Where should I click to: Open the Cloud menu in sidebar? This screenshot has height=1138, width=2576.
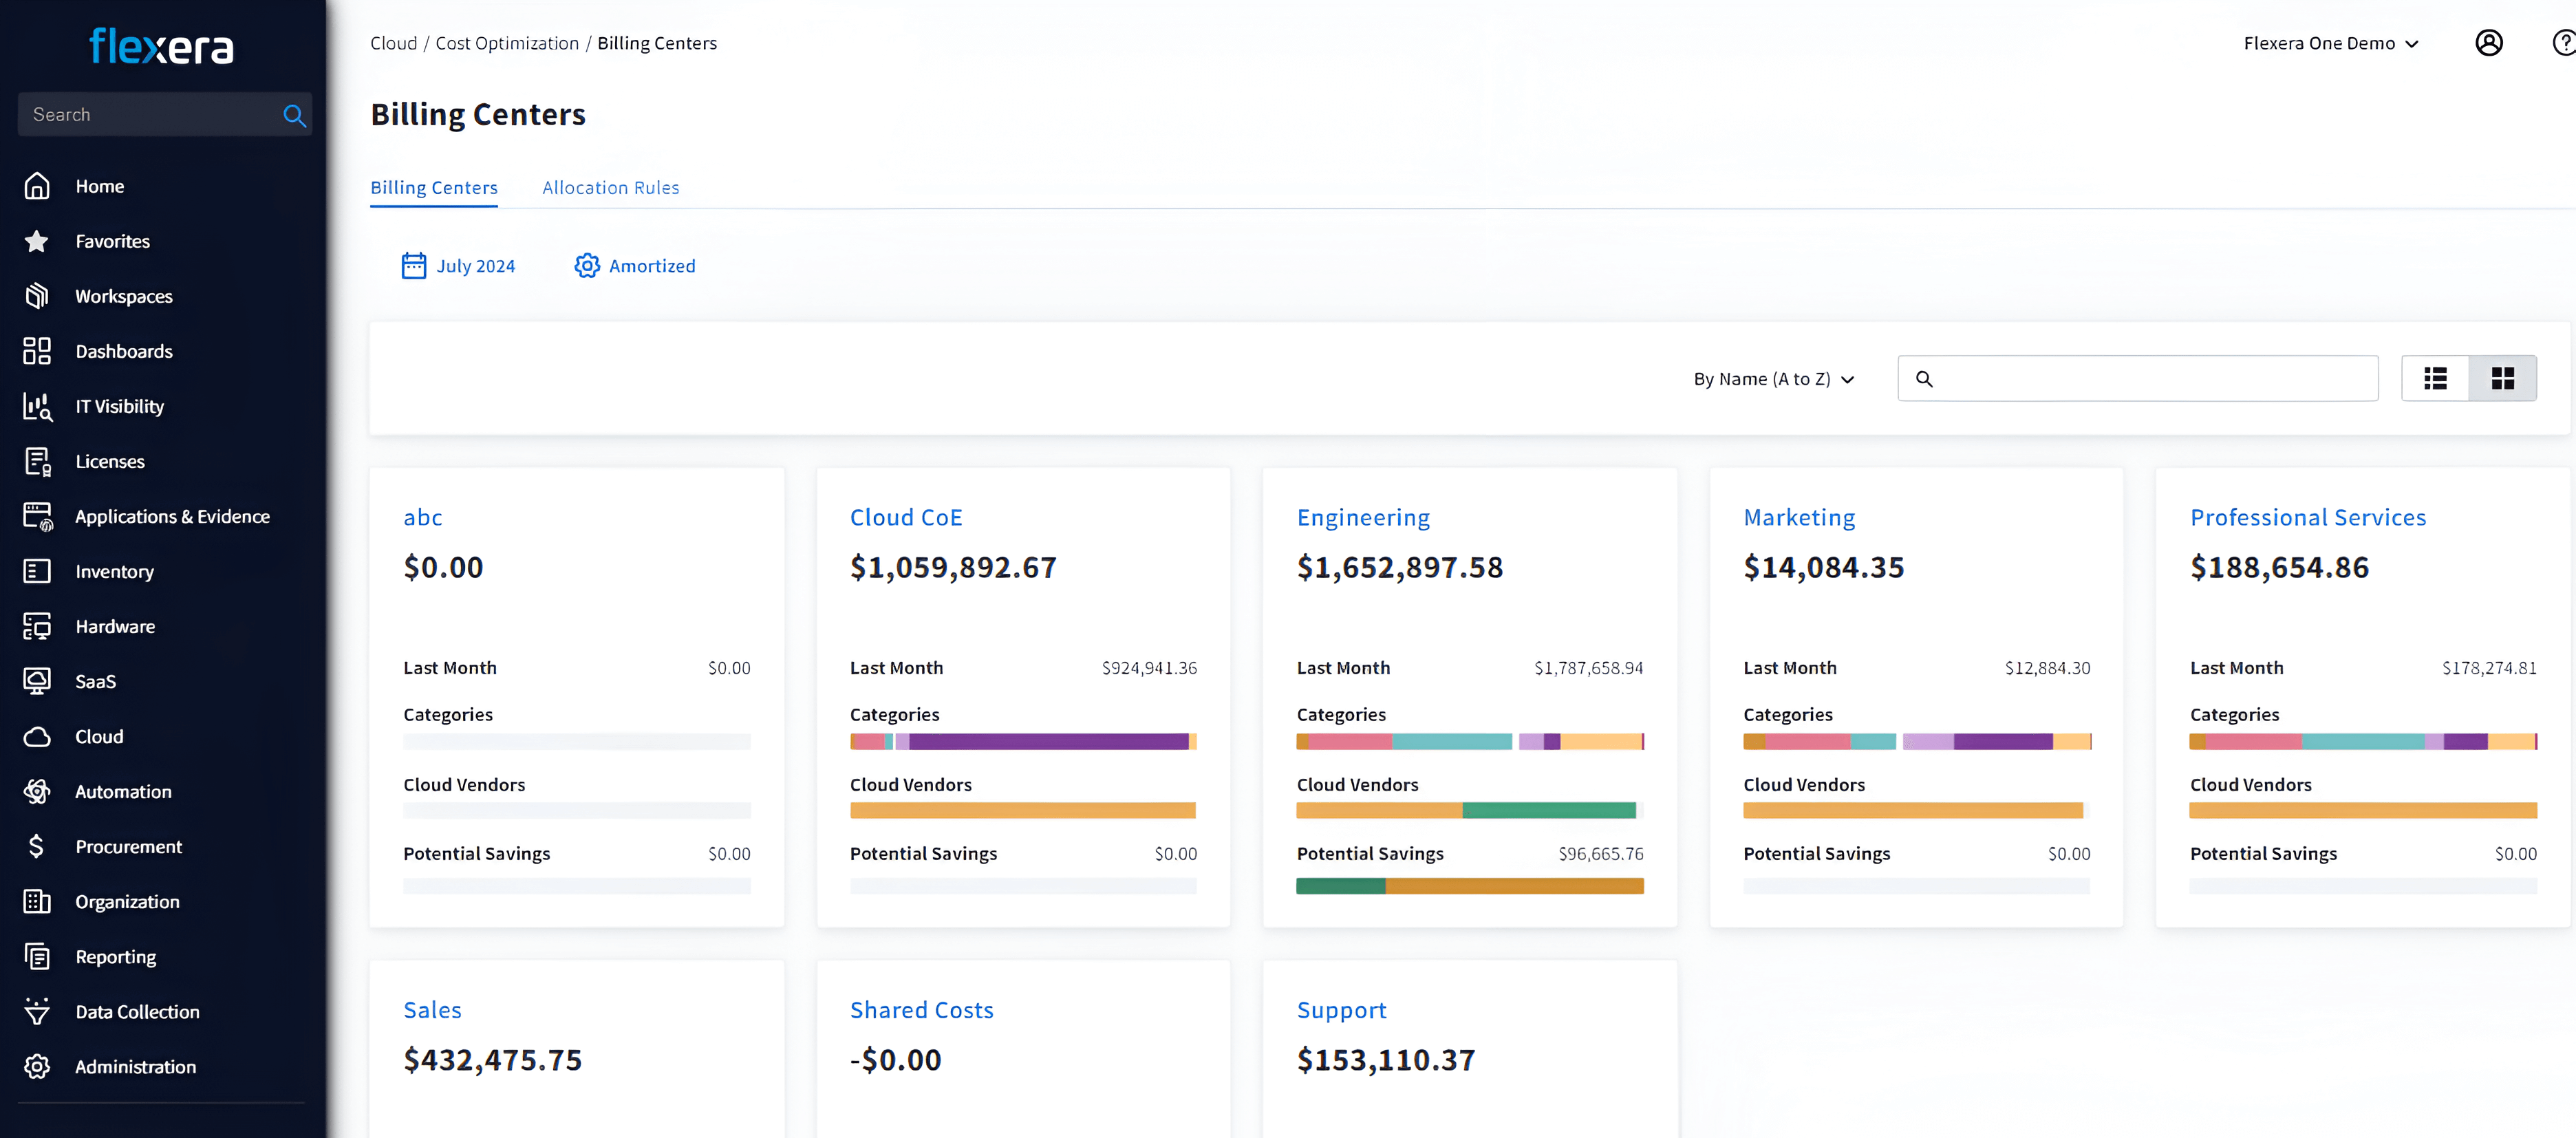(x=99, y=736)
